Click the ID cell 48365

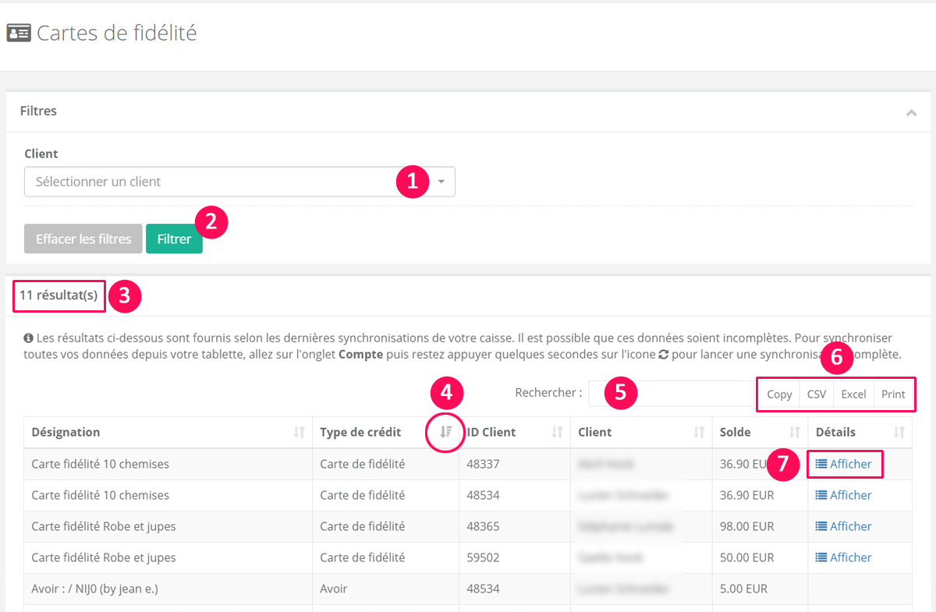click(515, 526)
